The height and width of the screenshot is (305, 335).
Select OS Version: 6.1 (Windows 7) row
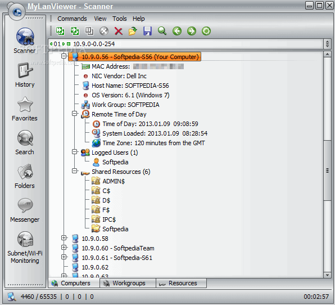(126, 95)
